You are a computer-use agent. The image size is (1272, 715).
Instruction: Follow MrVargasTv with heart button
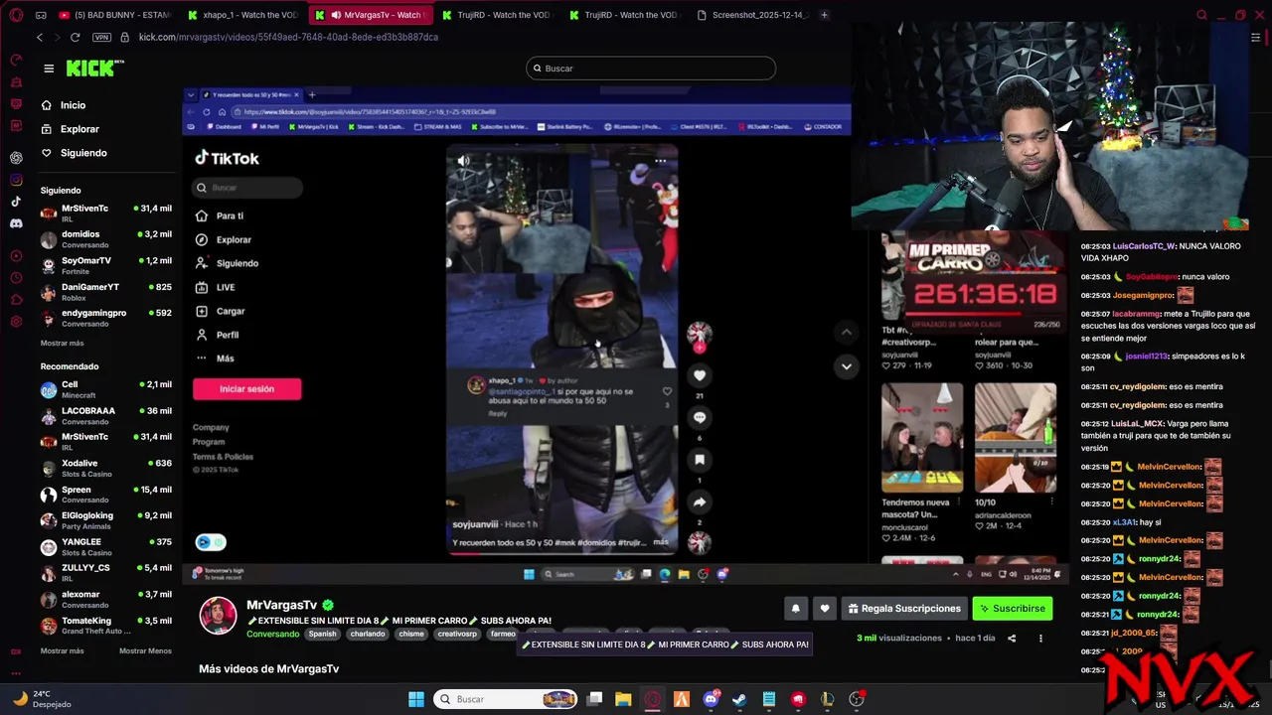824,609
